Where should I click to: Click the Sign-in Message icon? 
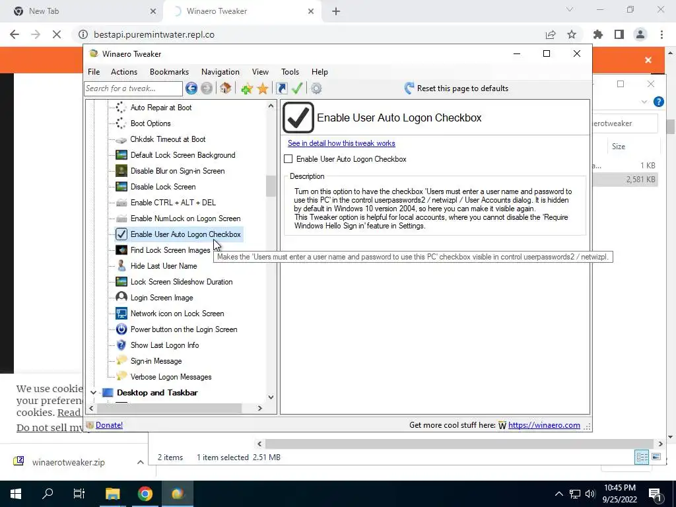tap(121, 360)
